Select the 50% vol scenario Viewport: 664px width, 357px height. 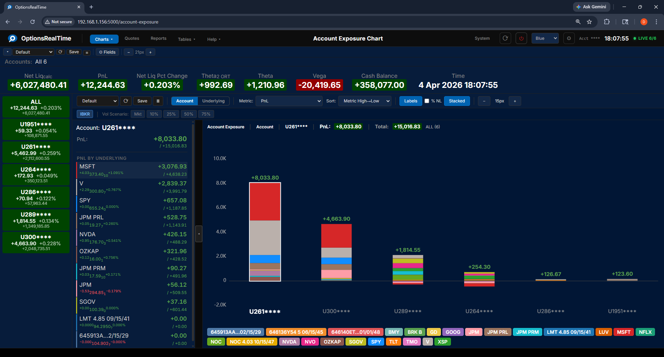(188, 114)
